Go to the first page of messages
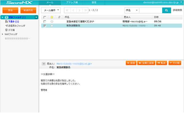This screenshot has height=114, width=184. [x=67, y=10]
